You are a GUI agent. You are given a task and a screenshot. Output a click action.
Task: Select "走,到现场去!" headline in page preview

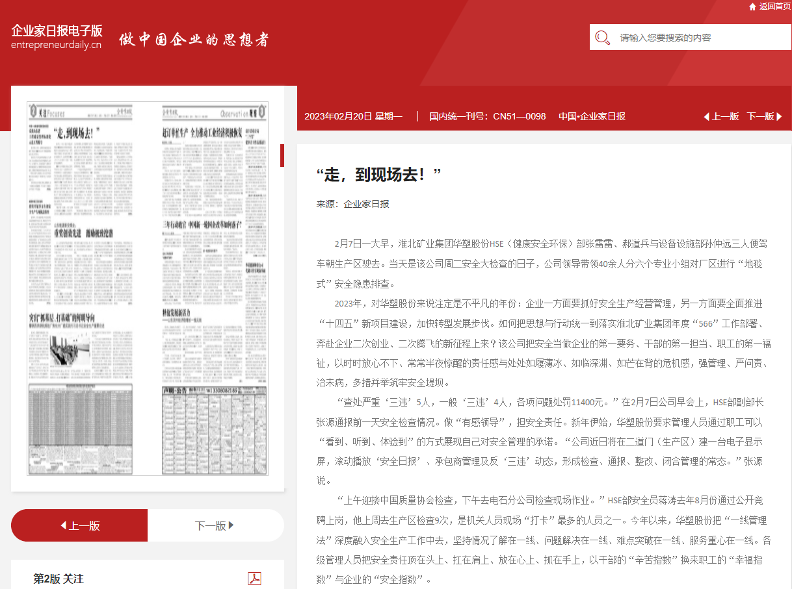tap(78, 134)
